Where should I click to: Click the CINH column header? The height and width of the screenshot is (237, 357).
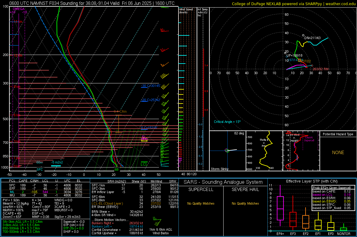click(34, 181)
